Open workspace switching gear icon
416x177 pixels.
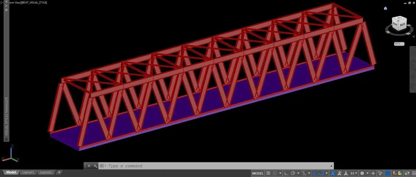pyautogui.click(x=362, y=173)
